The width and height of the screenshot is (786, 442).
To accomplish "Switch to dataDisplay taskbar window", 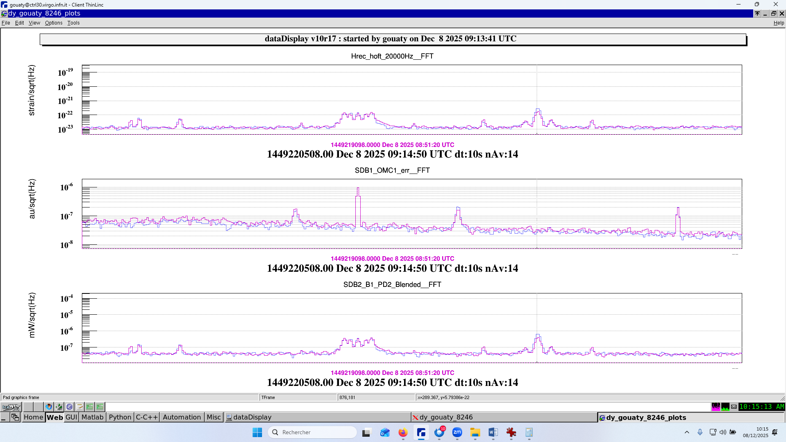I will 252,417.
